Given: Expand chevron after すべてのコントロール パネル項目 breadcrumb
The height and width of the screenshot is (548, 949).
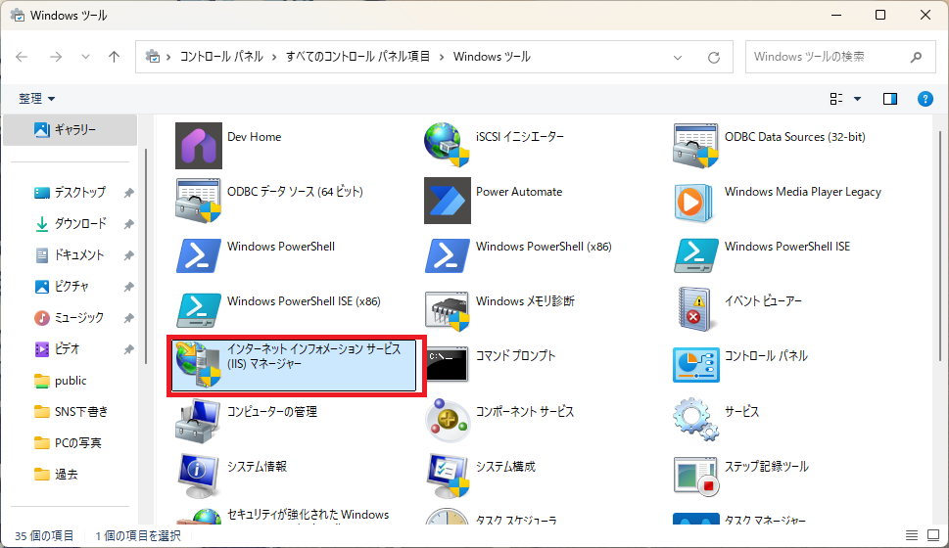Looking at the screenshot, I should click(442, 57).
